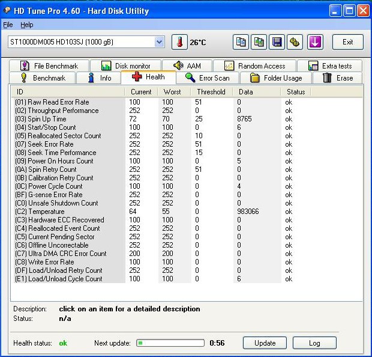This screenshot has height=357, width=372.
Task: Click the next update progress bar
Action: coord(170,343)
